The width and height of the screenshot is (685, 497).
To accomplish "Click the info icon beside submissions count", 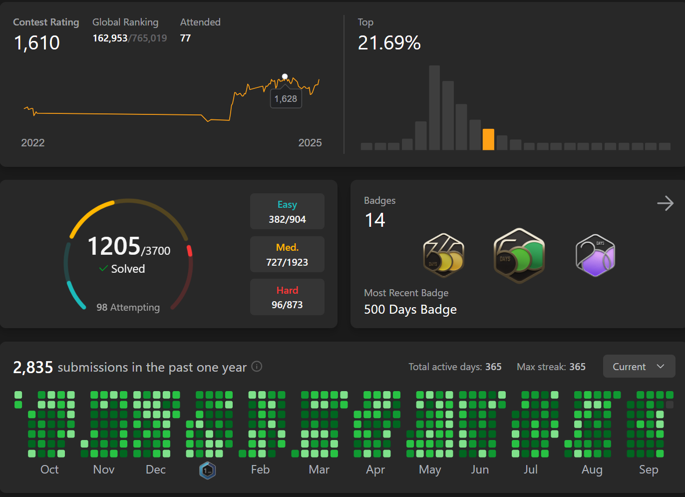I will (257, 367).
